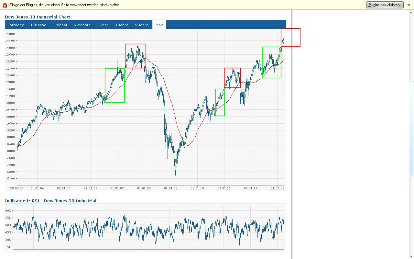Click the 10000 price axis label

point(10,117)
